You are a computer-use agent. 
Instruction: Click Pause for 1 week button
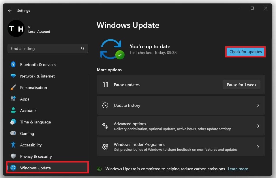241,85
